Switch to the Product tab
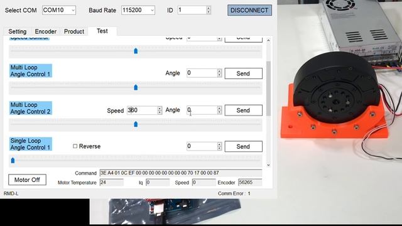This screenshot has height=226, width=402. tap(74, 31)
